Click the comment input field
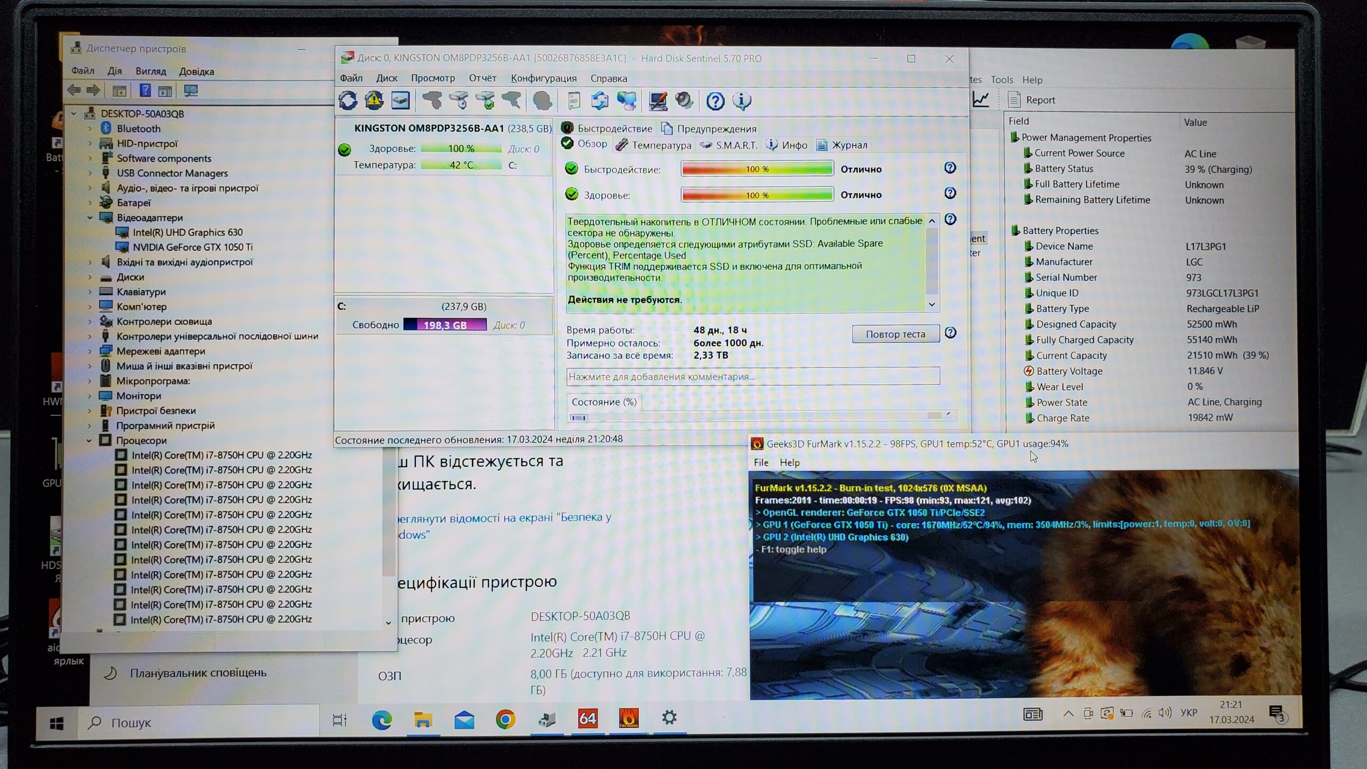1367x769 pixels. [x=752, y=376]
